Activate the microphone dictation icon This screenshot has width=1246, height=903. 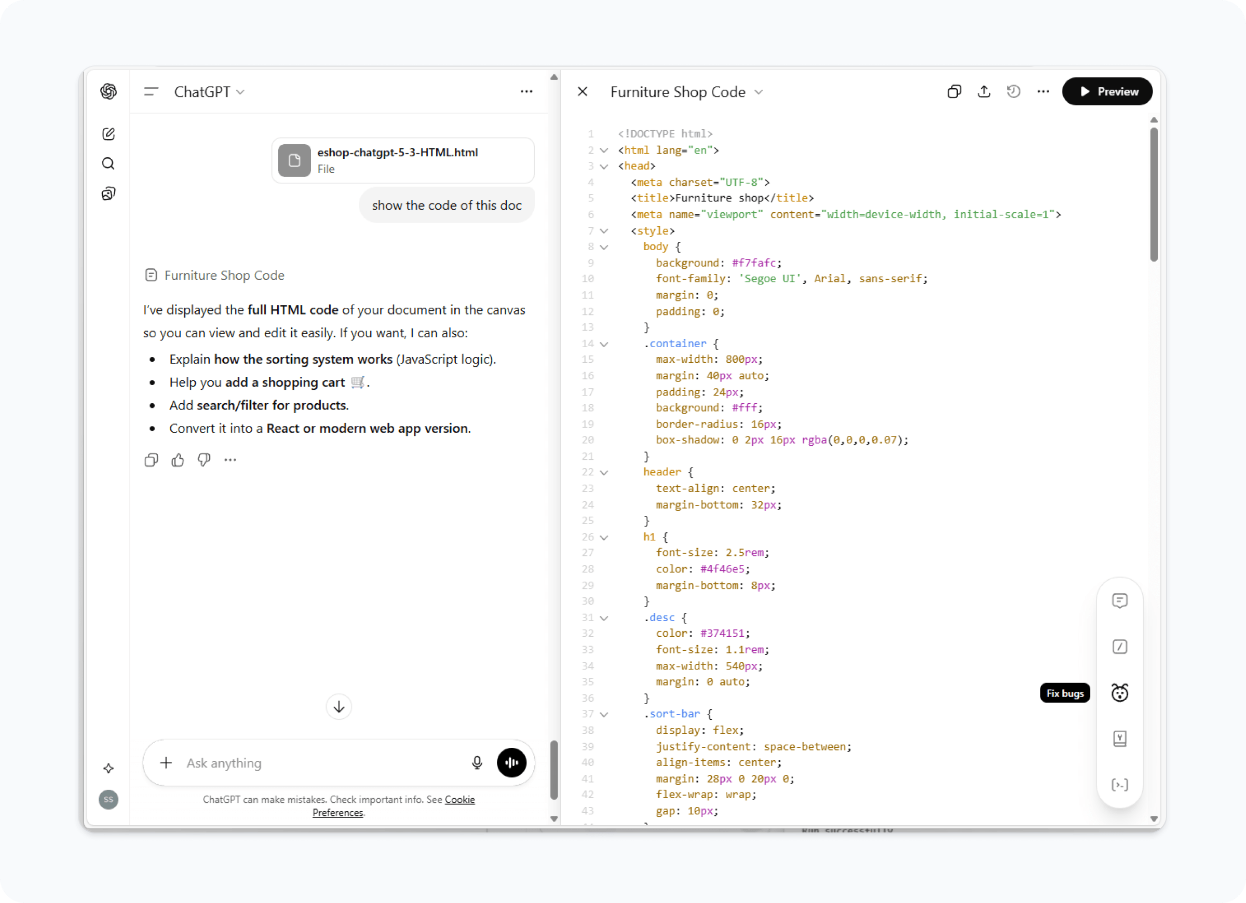coord(477,763)
